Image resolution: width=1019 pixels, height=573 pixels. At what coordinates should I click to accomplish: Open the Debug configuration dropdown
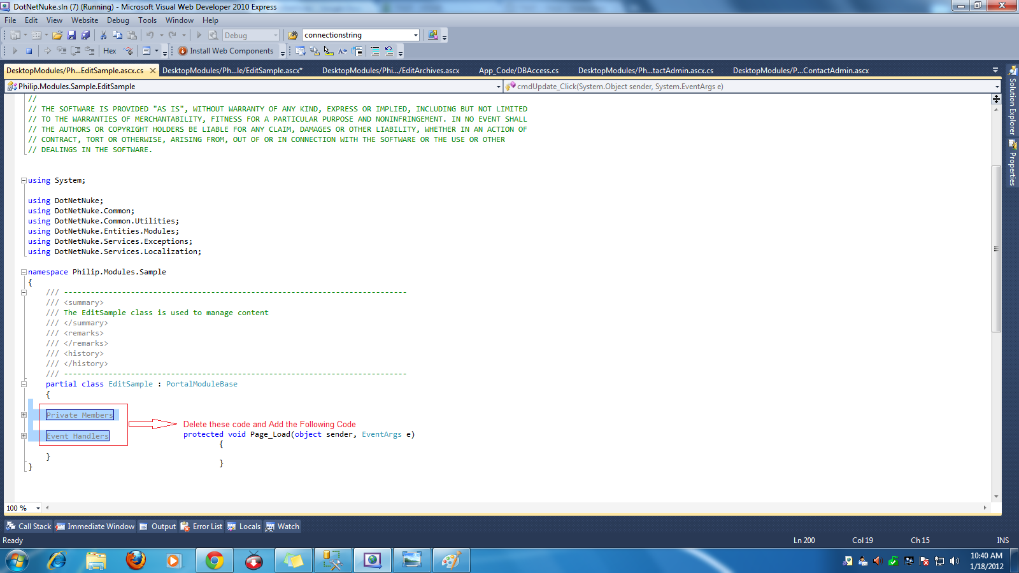[x=275, y=35]
